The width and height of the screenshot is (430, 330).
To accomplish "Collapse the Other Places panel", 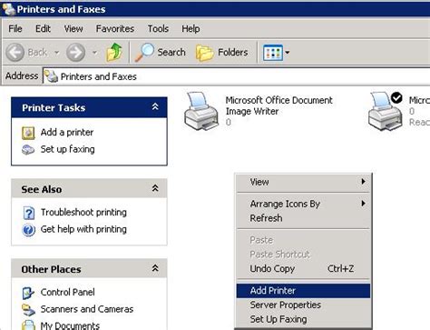I will (155, 268).
